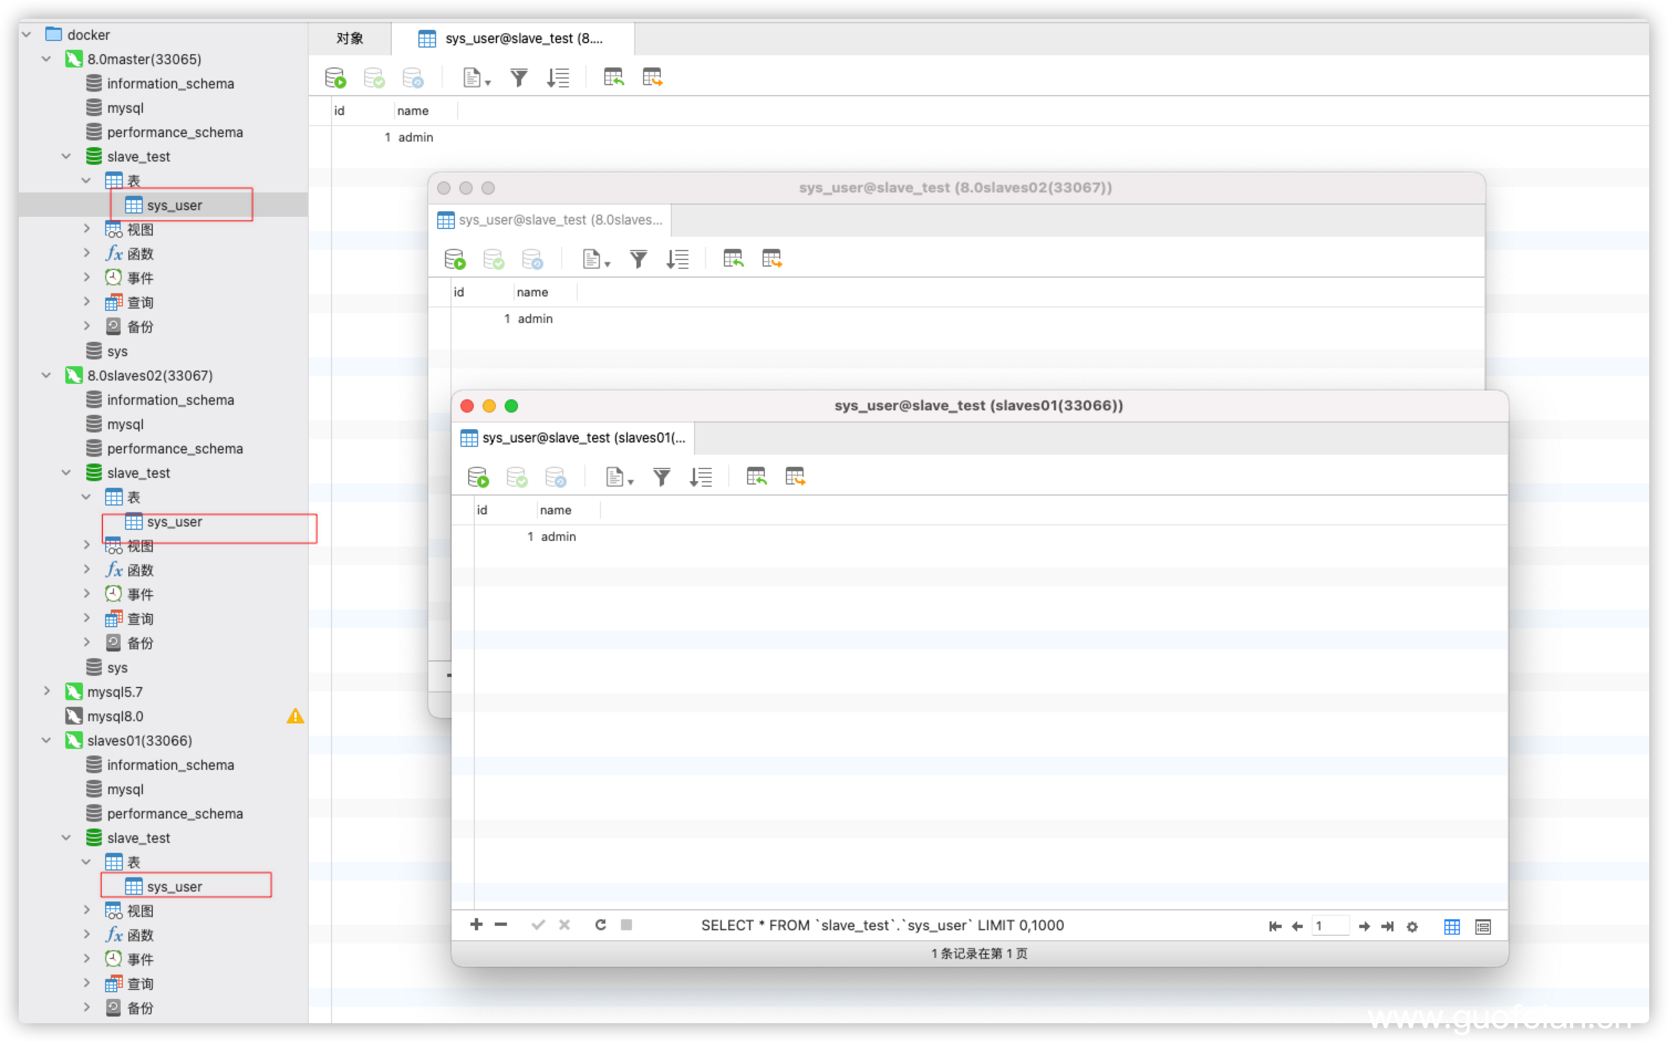Click SELECT statement text in slaves01 footer
The width and height of the screenshot is (1668, 1042).
[882, 925]
